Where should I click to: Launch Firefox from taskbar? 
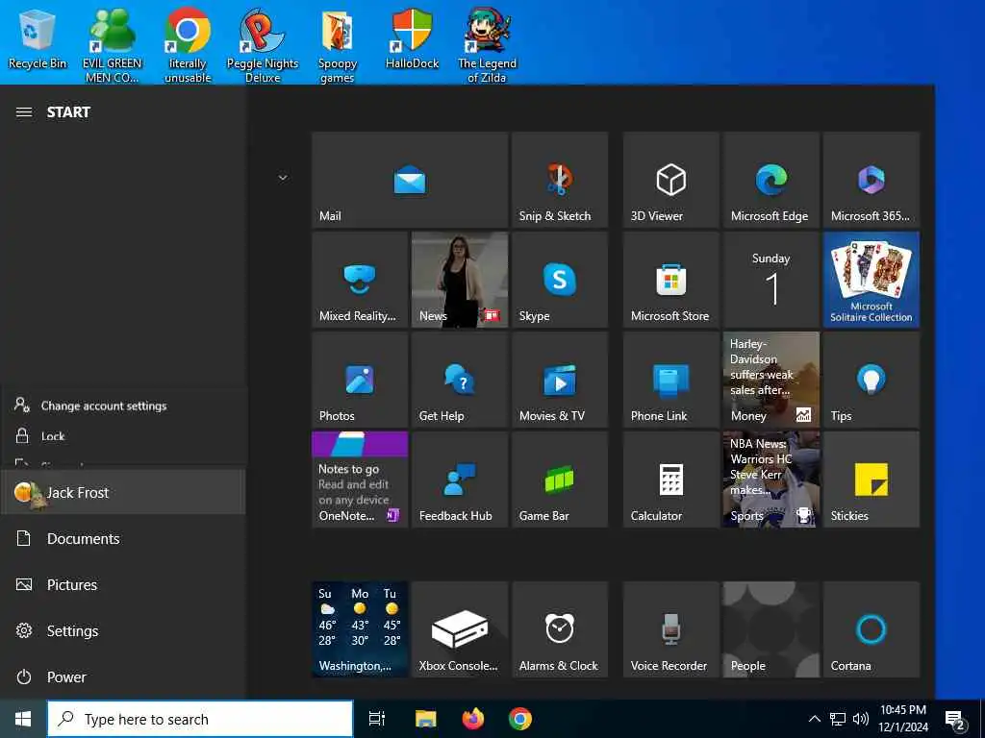pyautogui.click(x=473, y=719)
